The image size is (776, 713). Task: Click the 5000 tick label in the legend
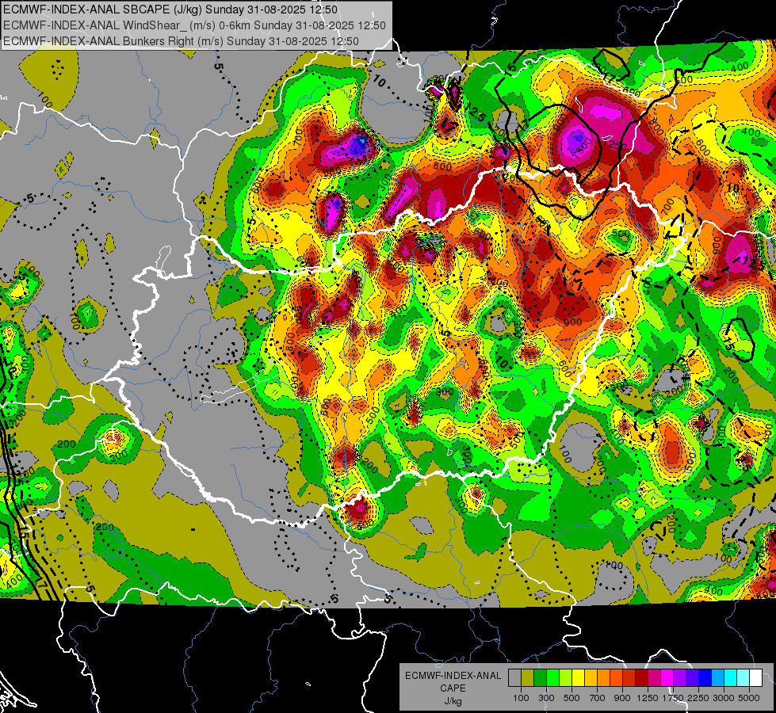click(x=749, y=698)
